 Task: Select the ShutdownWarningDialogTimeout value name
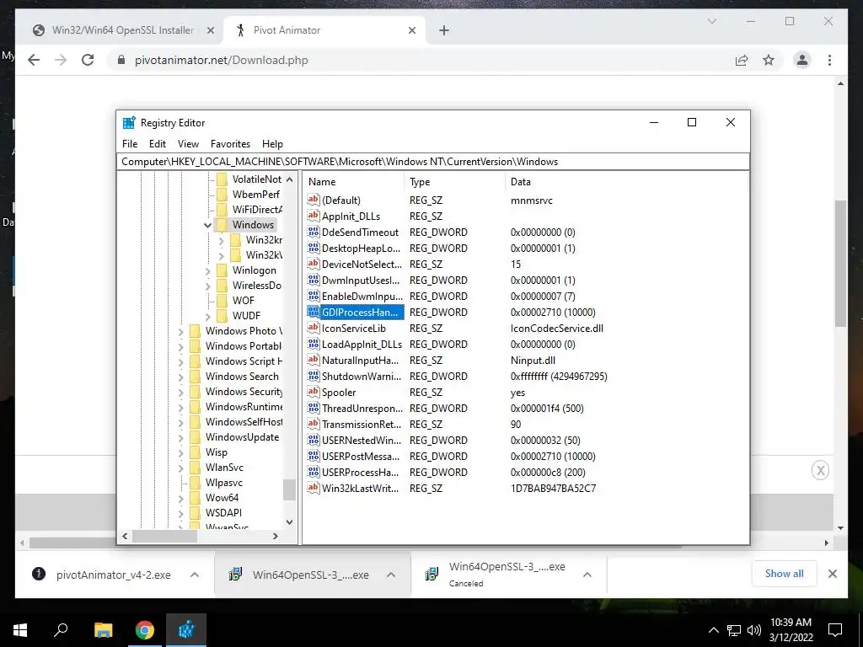(x=362, y=377)
